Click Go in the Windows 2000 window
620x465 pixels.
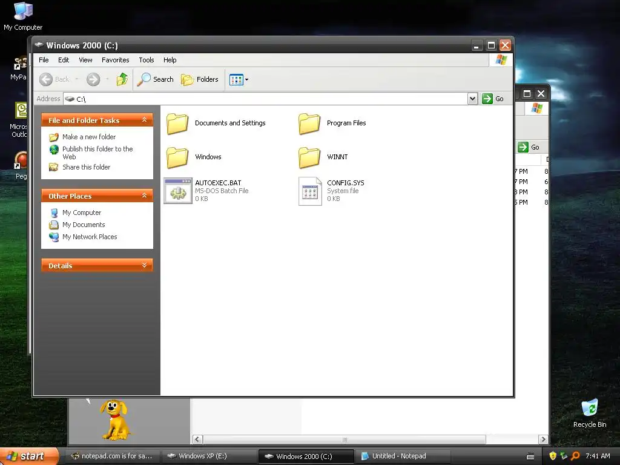[493, 99]
